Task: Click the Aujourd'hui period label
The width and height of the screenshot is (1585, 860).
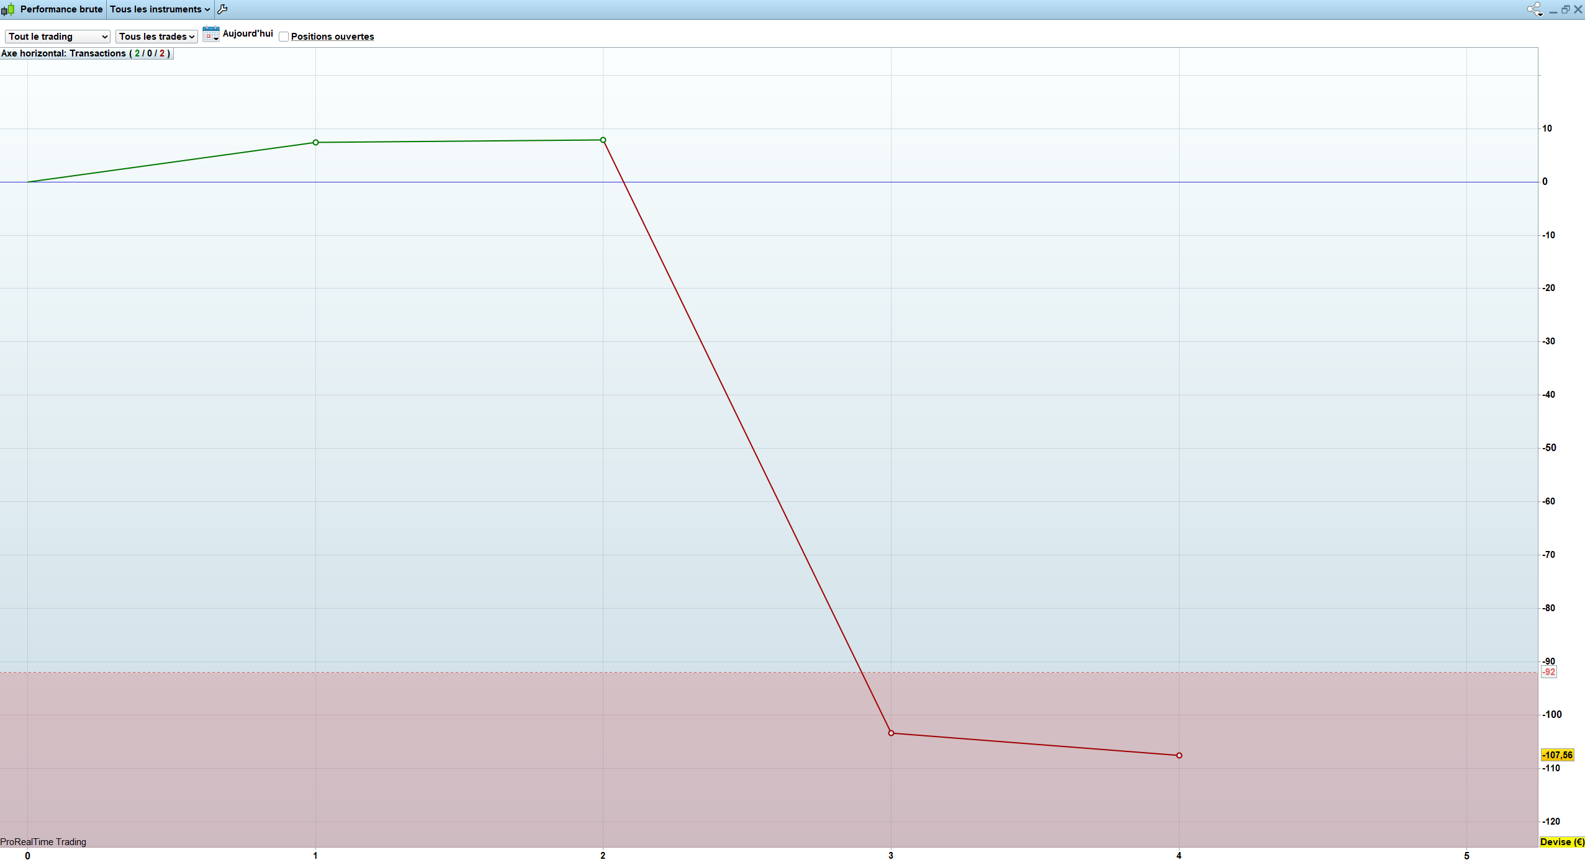Action: point(248,34)
